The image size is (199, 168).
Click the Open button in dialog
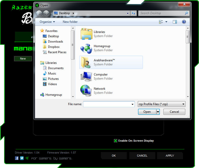147,112
